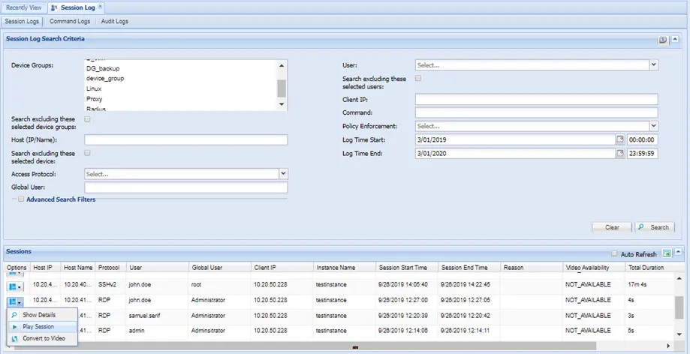Open the Policy Enforcement dropdown
Image resolution: width=690 pixels, height=354 pixels.
[x=654, y=126]
